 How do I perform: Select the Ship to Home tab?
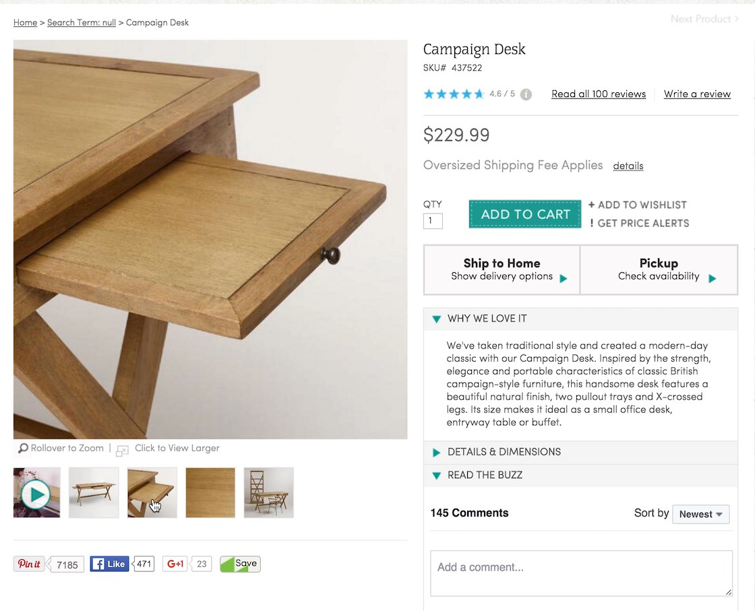[x=502, y=269]
